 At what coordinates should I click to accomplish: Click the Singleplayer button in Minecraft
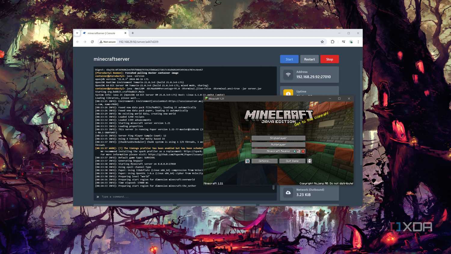click(278, 138)
